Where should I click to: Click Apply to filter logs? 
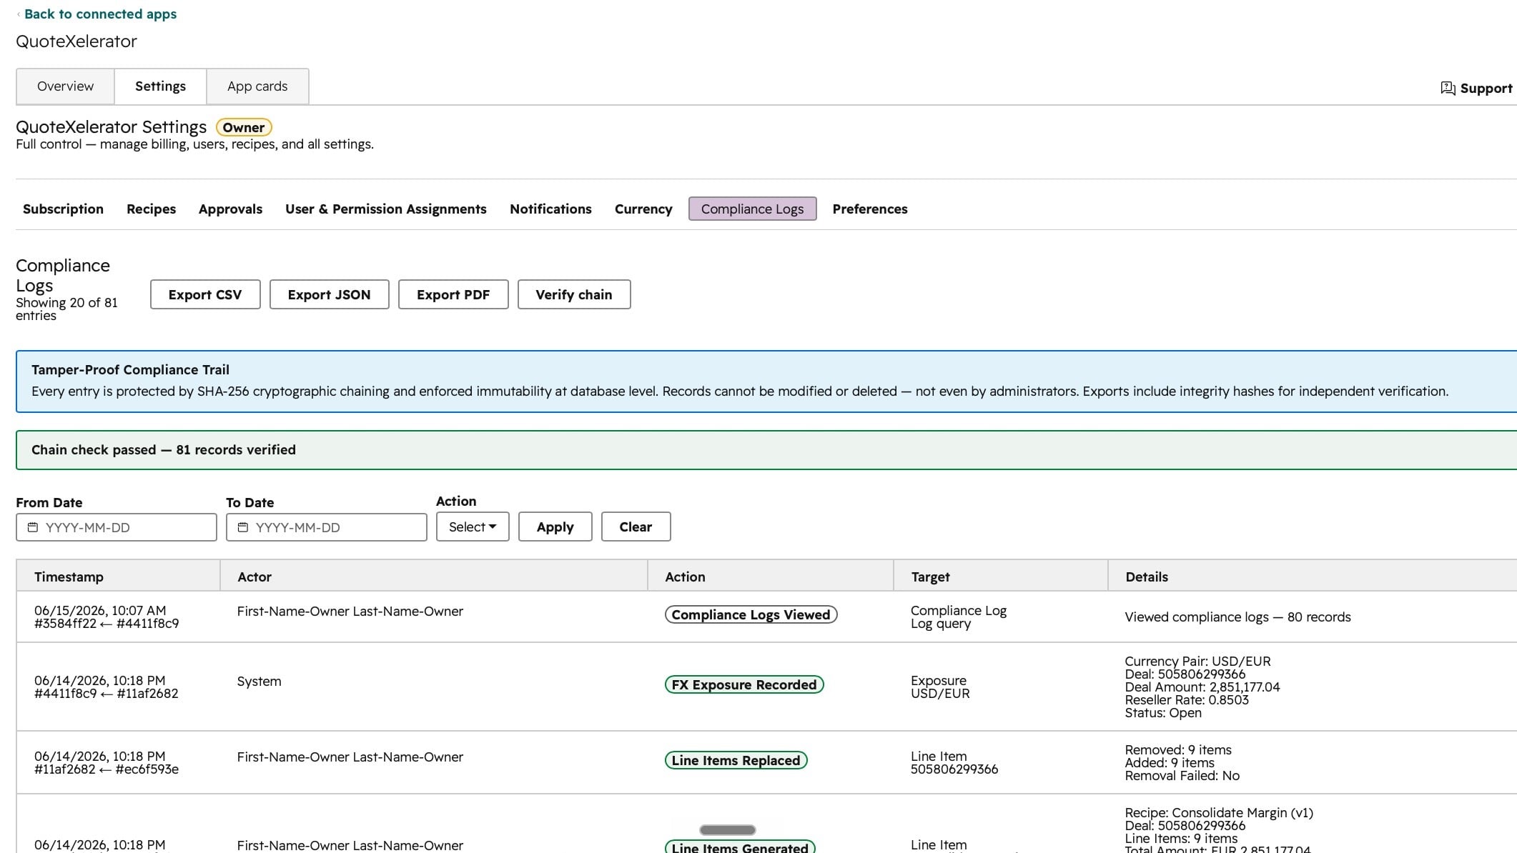[555, 527]
